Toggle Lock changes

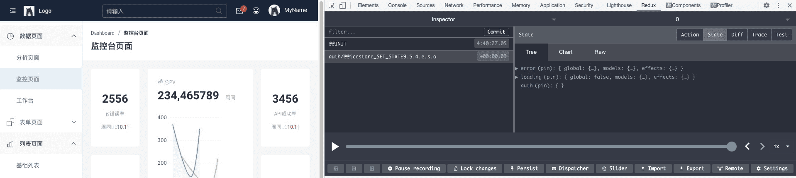475,168
